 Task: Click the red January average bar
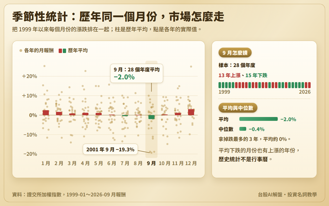[x=46, y=113]
